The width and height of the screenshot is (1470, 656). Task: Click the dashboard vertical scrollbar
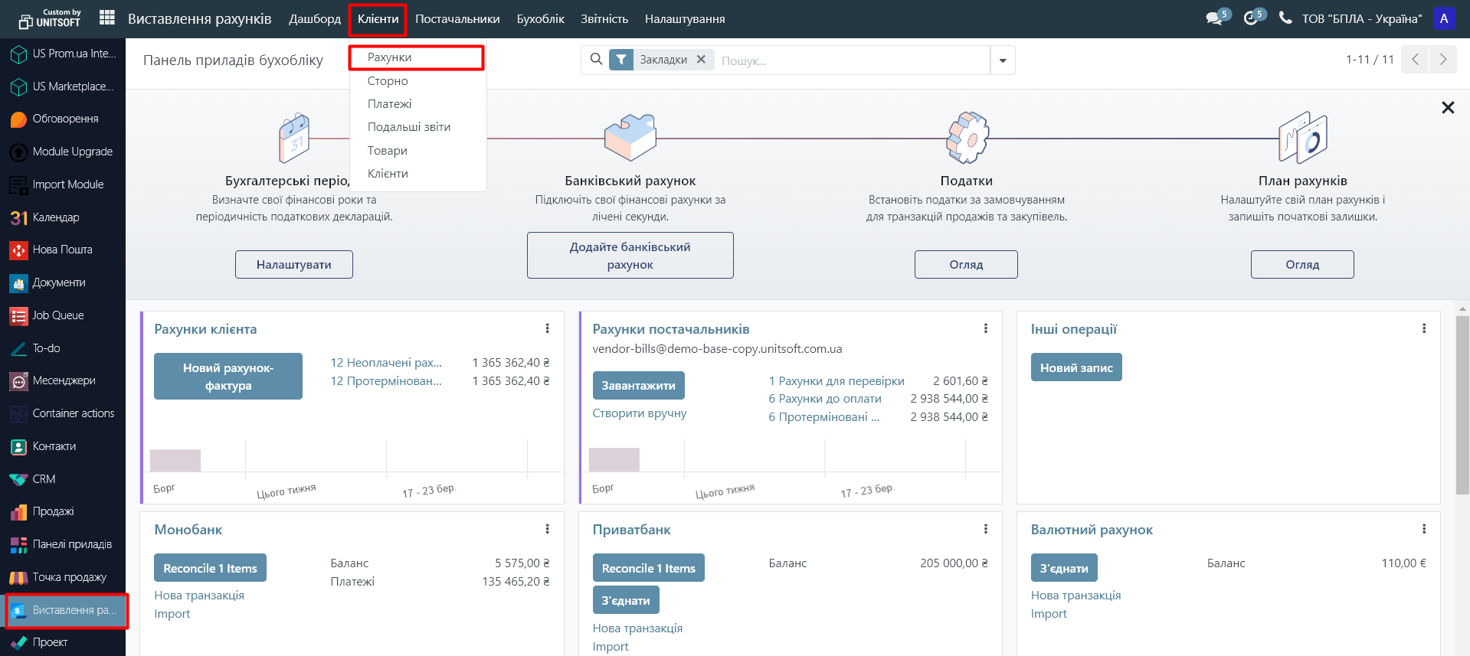click(x=1462, y=406)
